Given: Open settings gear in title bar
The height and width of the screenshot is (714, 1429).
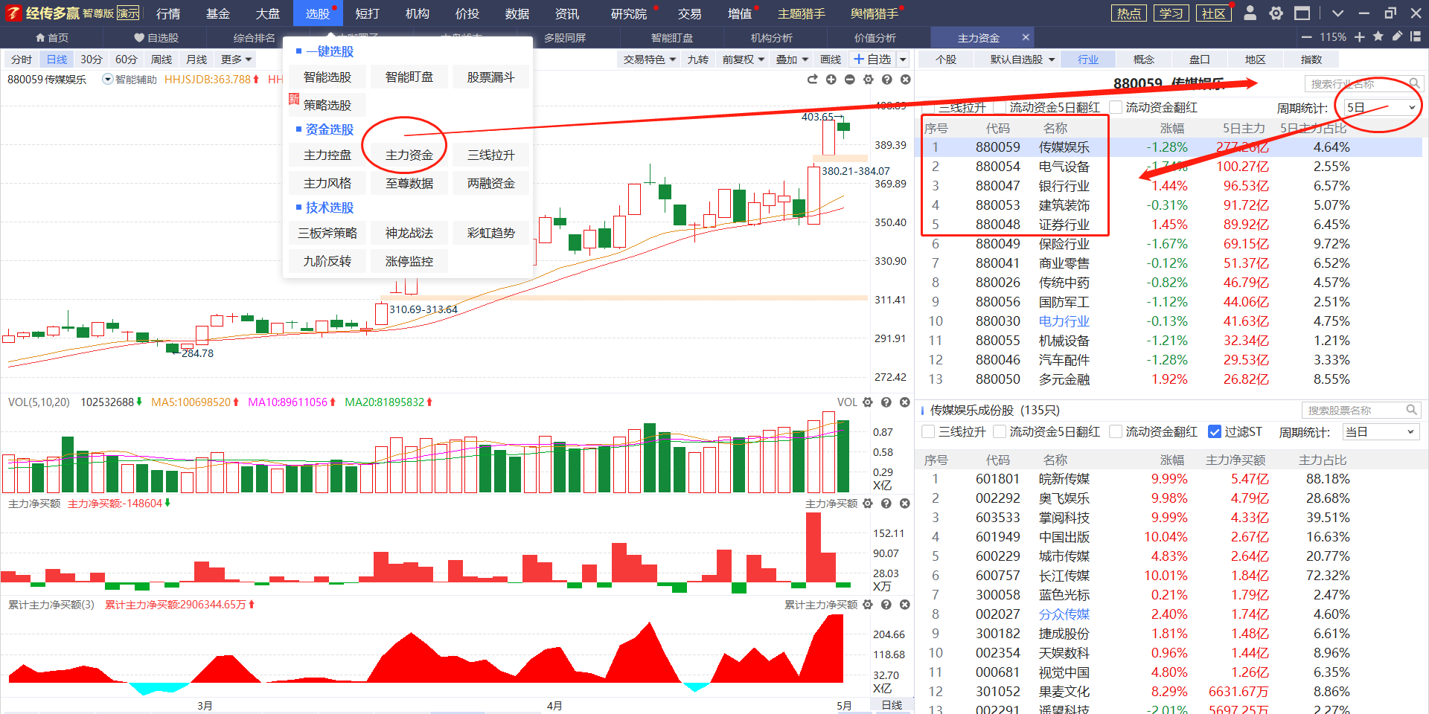Looking at the screenshot, I should pyautogui.click(x=1276, y=13).
